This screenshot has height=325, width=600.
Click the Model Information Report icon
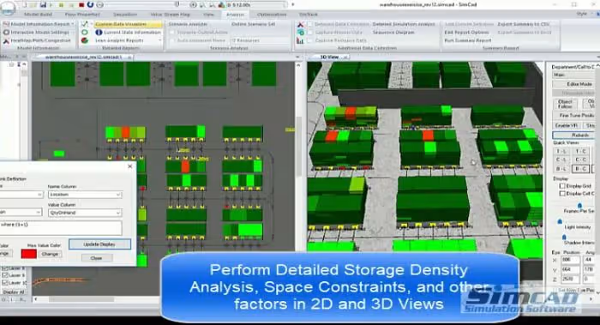(6, 24)
